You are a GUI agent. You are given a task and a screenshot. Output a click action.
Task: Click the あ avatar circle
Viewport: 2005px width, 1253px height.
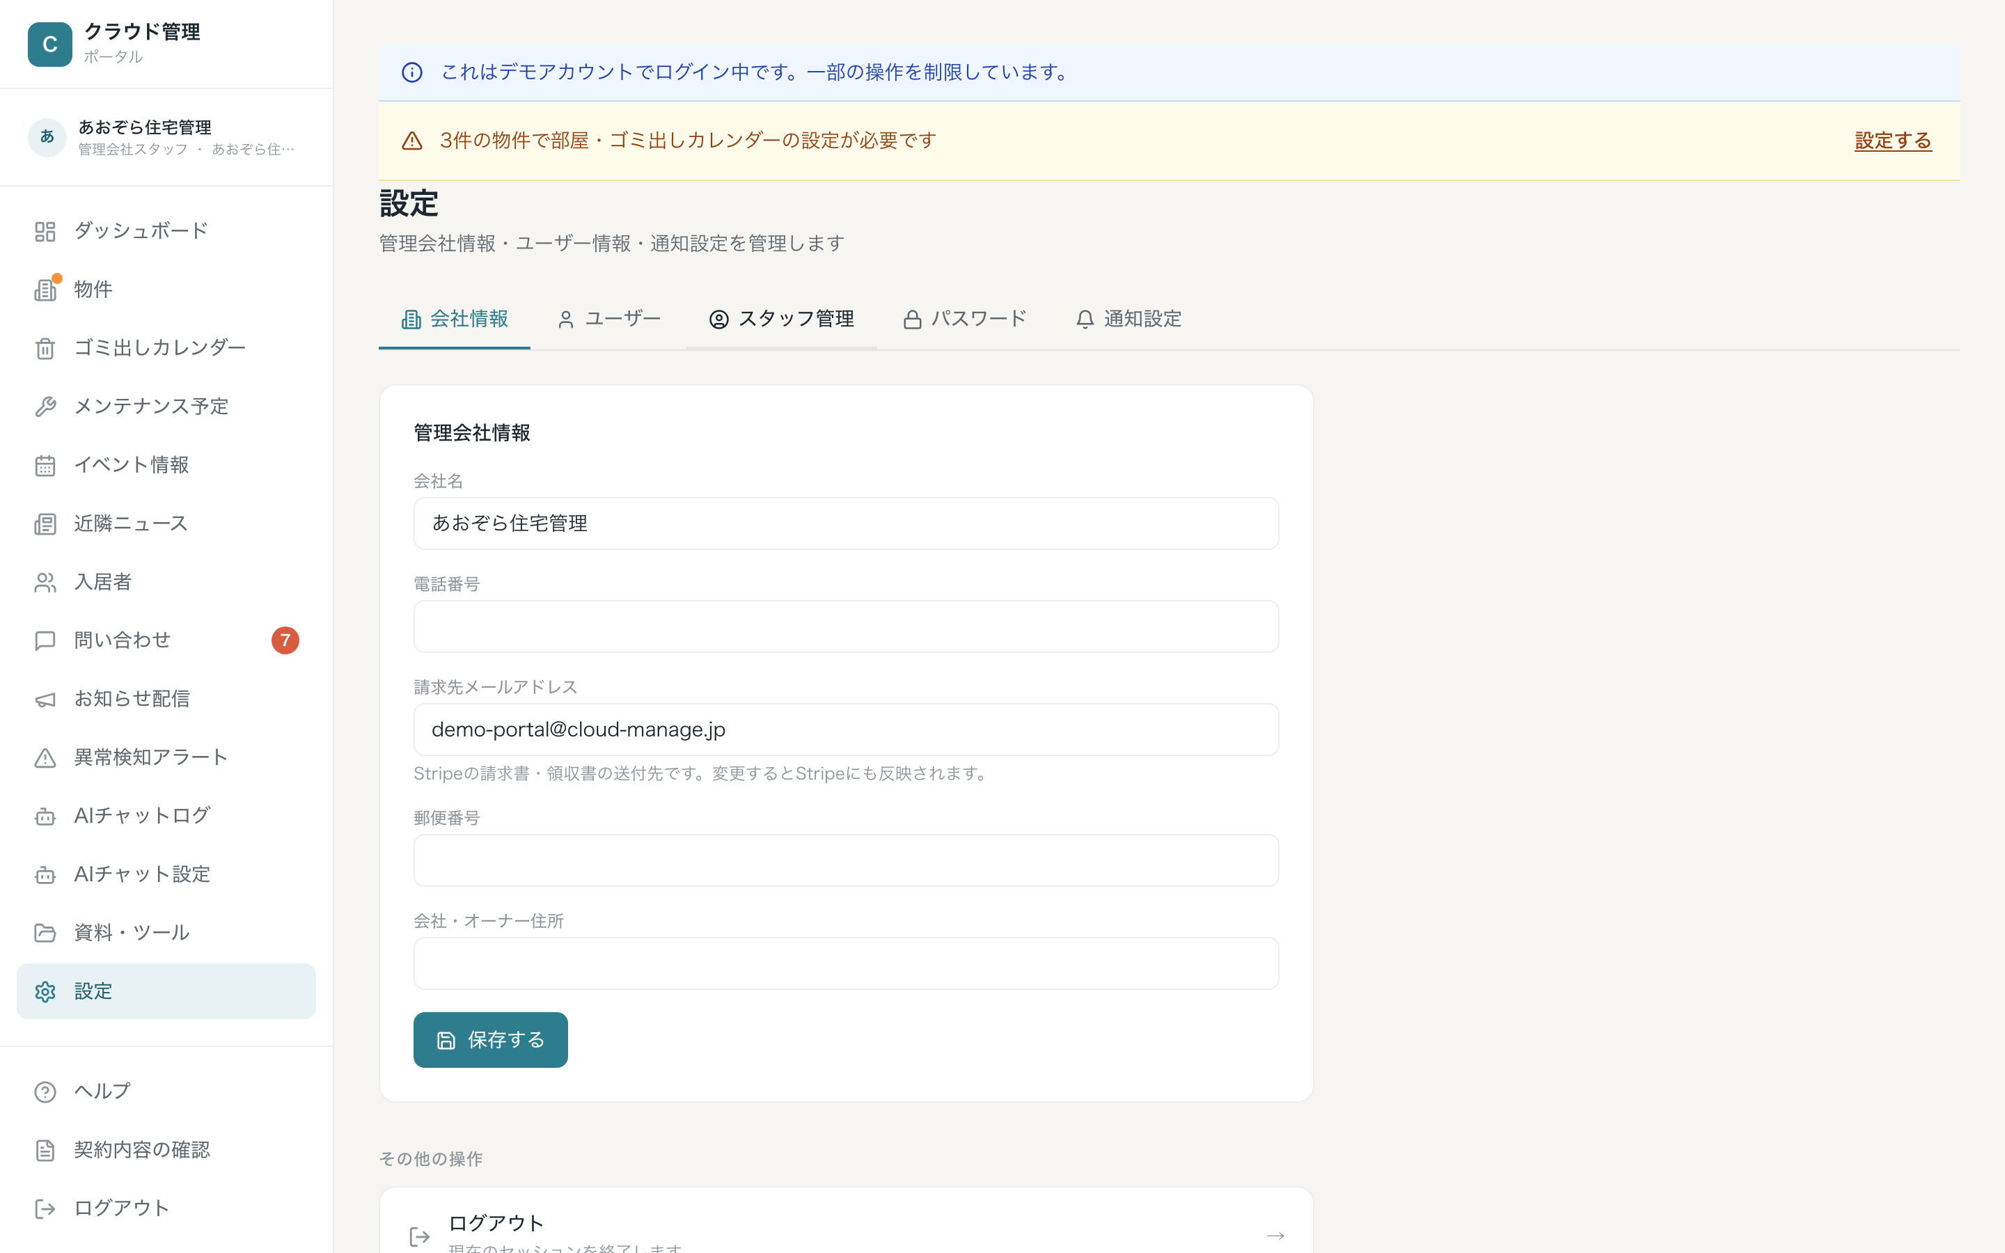[x=47, y=136]
